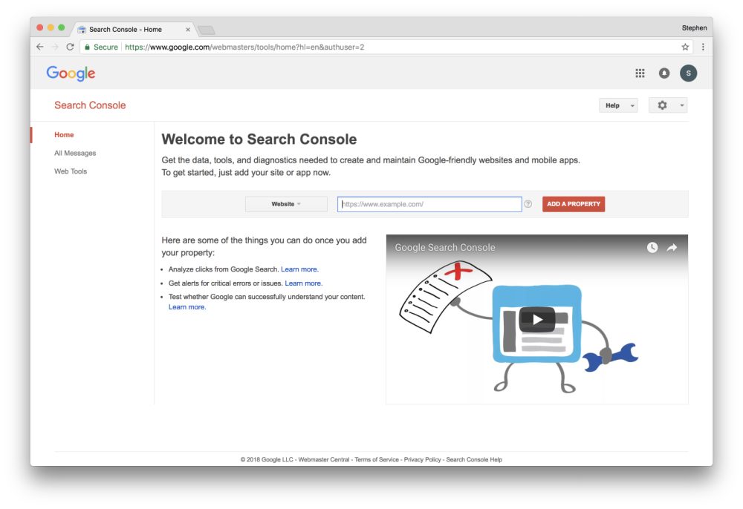Open the account avatar with letter S
Viewport: 743px width, 509px height.
(688, 73)
